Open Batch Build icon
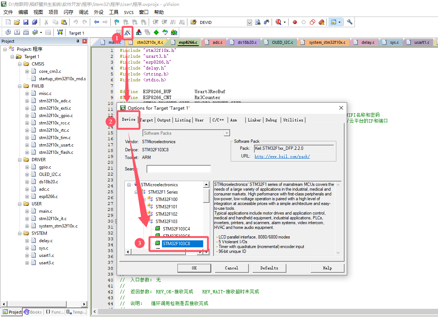This screenshot has height=318, width=438. point(35,32)
